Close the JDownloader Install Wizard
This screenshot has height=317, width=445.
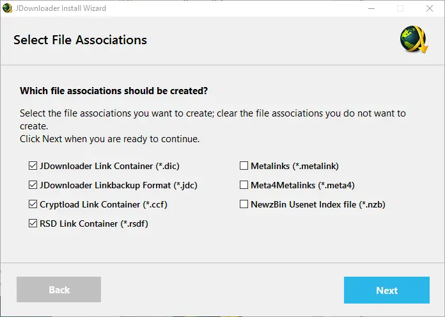[x=430, y=8]
